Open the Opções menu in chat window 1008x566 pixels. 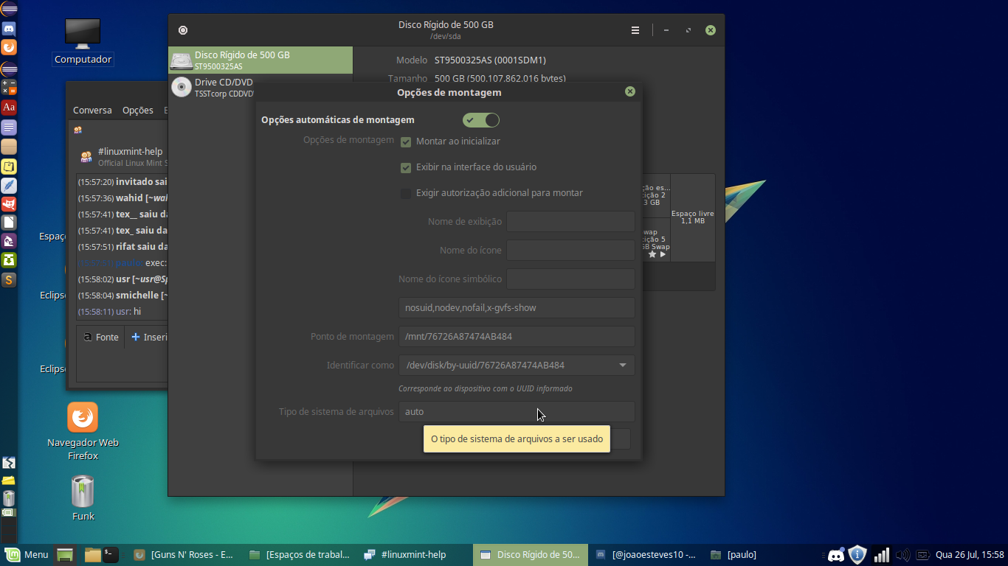pyautogui.click(x=138, y=111)
